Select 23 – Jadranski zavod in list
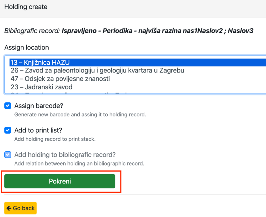The image size is (266, 217). click(41, 87)
